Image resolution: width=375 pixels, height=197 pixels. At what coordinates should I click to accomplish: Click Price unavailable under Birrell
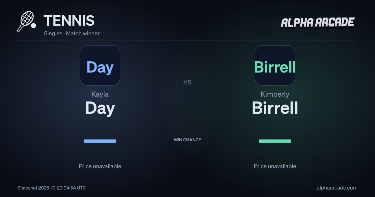point(275,166)
